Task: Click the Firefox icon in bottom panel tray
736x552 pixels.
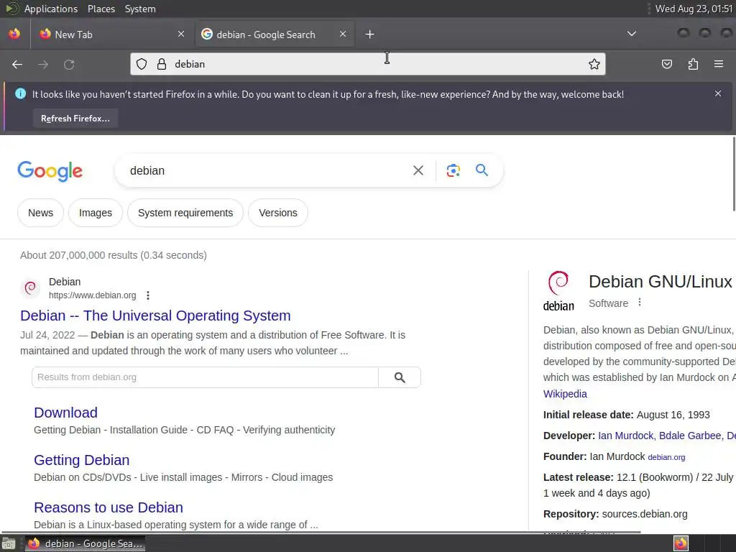Action: tap(681, 543)
